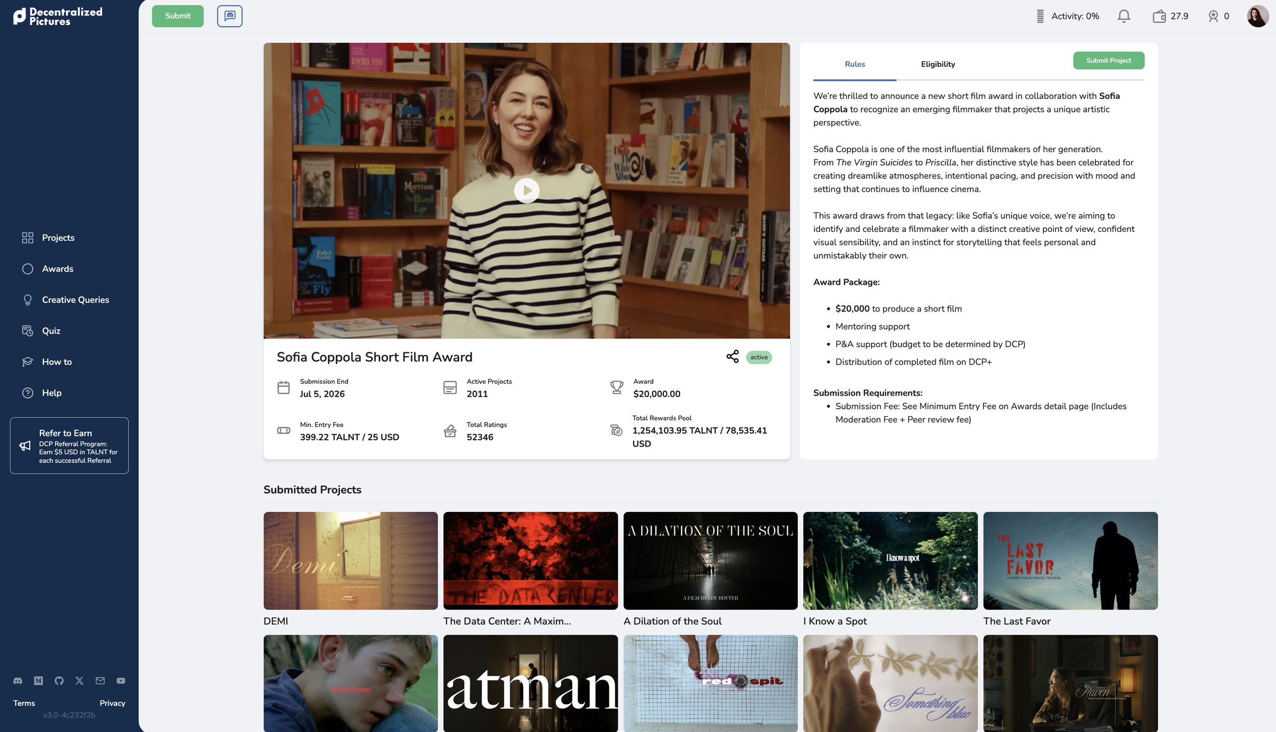Share the Sofia Coppola award
This screenshot has width=1276, height=732.
[732, 356]
